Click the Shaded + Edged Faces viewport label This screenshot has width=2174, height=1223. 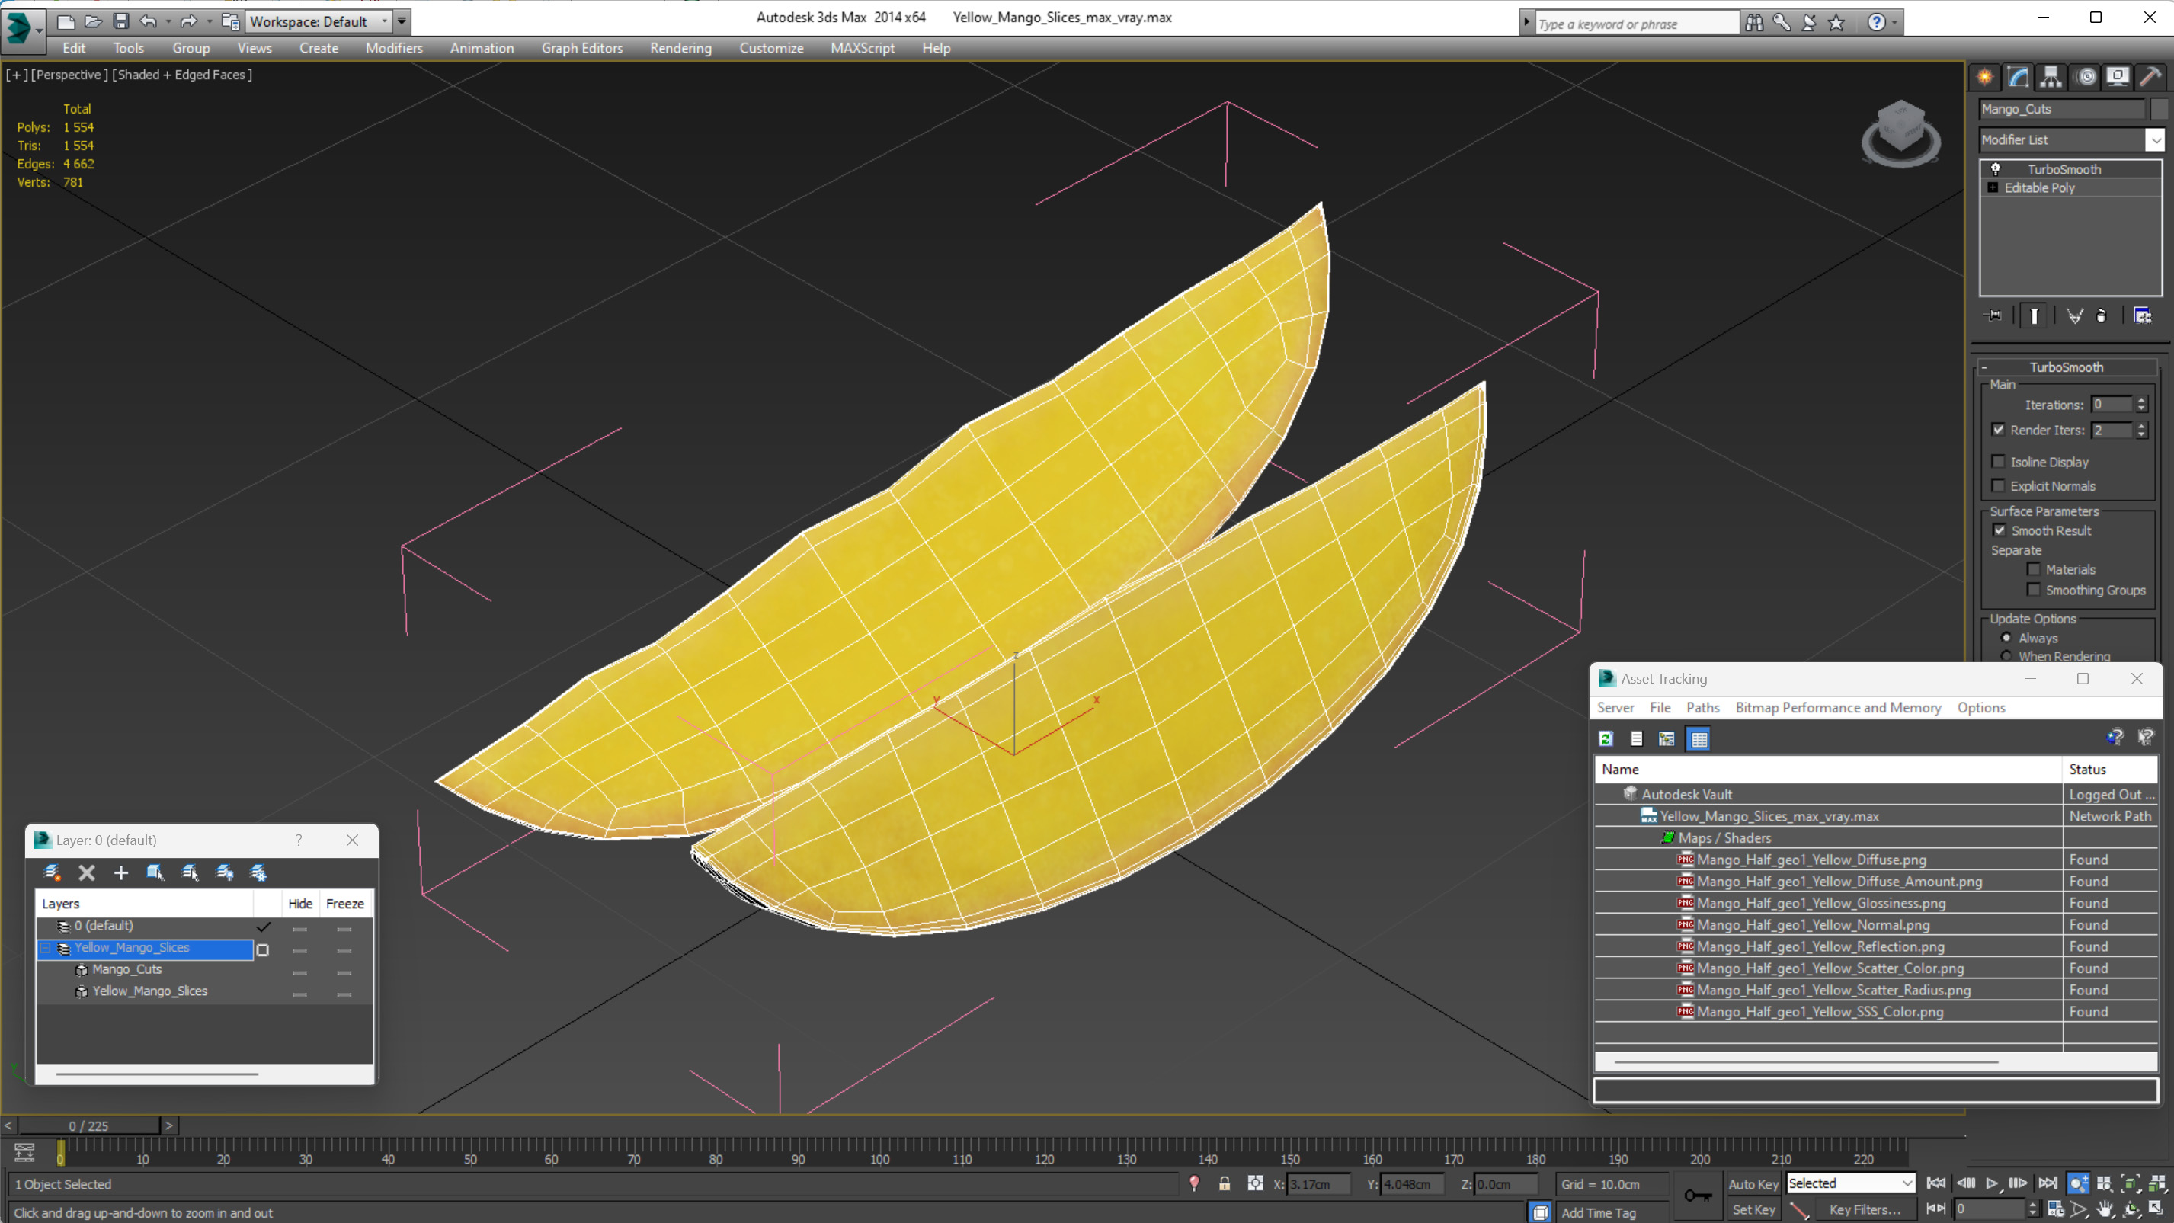point(183,75)
